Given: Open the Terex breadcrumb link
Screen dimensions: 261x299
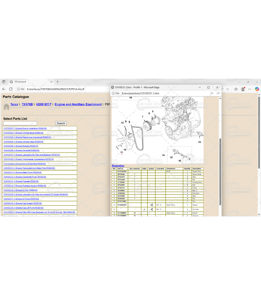Looking at the screenshot, I should pos(14,105).
